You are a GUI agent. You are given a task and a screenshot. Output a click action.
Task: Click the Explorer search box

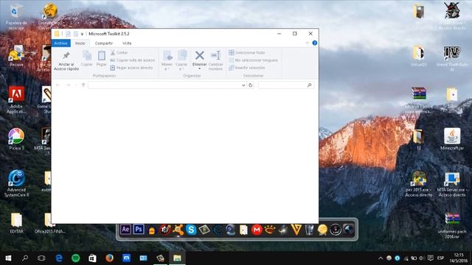click(286, 85)
